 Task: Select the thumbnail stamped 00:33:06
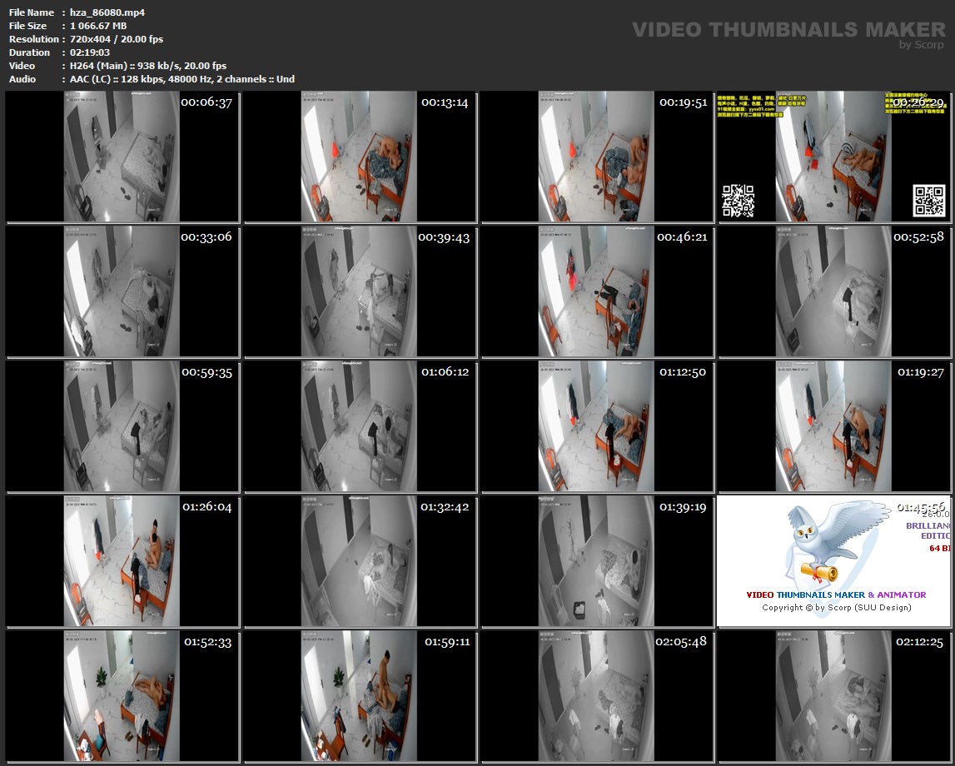click(122, 291)
